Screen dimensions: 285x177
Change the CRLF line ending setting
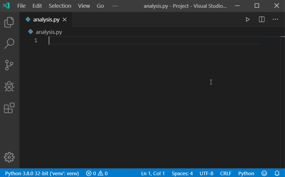[226, 173]
